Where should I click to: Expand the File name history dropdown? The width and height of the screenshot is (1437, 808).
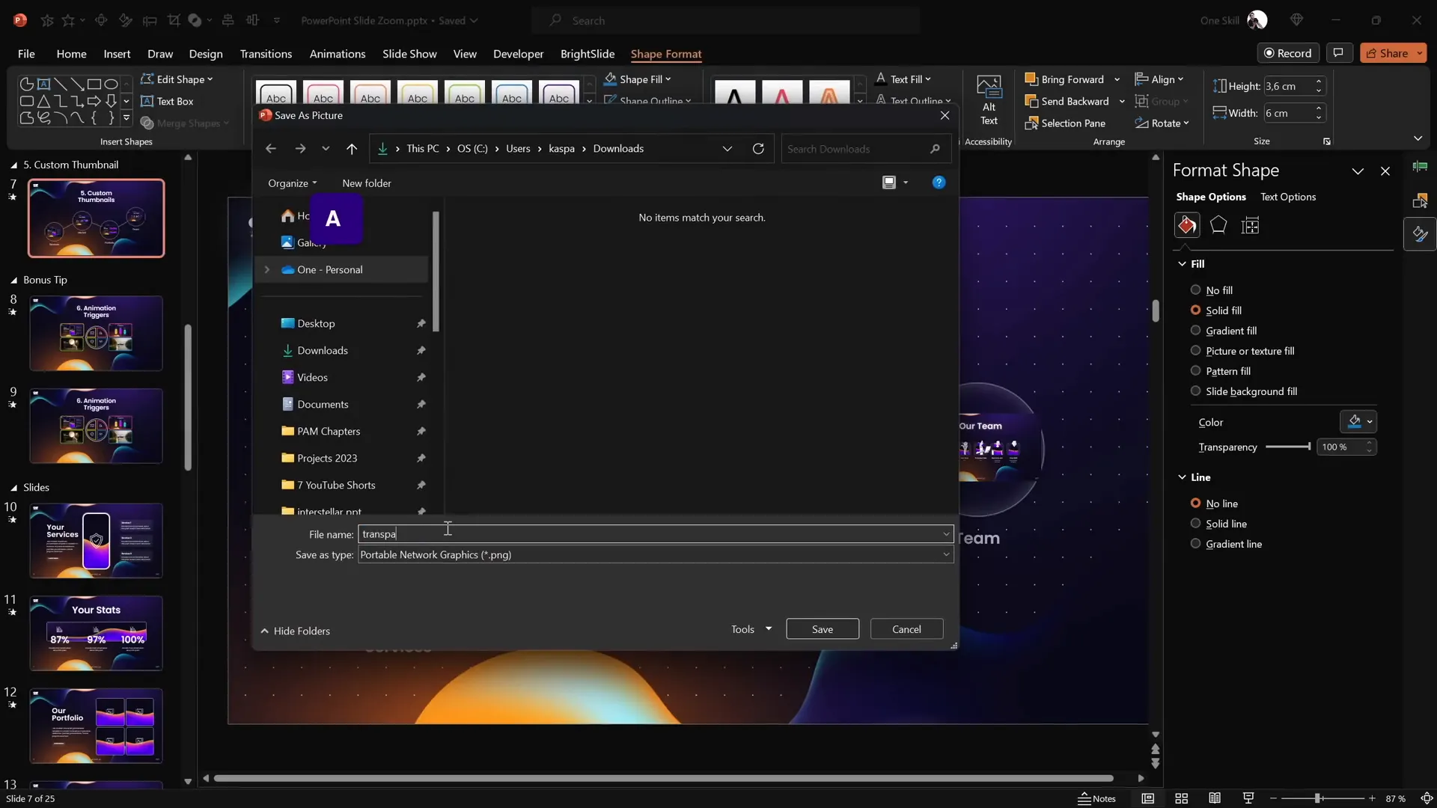pos(946,534)
